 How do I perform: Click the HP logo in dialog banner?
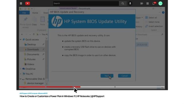point(57,21)
